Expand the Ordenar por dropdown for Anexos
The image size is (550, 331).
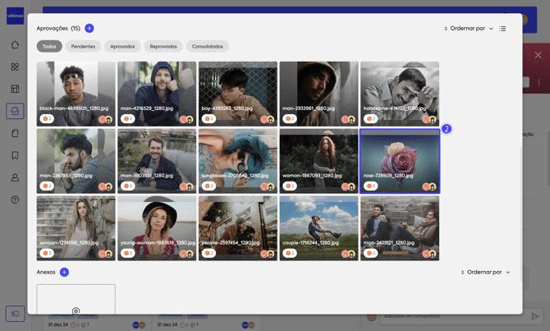click(x=485, y=272)
